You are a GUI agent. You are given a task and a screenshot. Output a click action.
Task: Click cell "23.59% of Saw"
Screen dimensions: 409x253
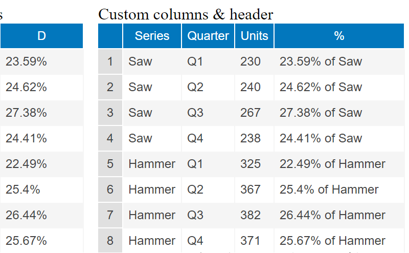pos(321,61)
